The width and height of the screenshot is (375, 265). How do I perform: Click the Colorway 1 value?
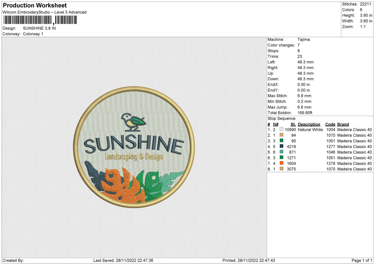pyautogui.click(x=33, y=34)
